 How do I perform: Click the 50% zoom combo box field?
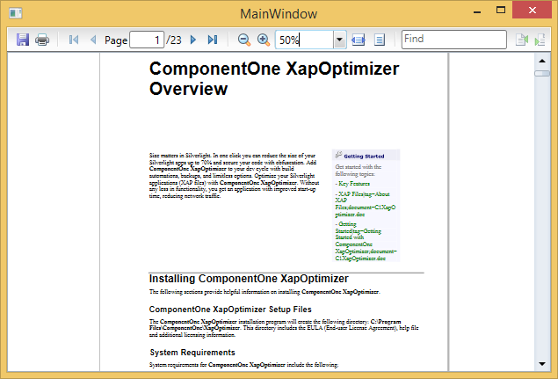pos(303,40)
